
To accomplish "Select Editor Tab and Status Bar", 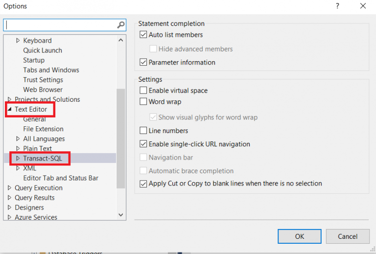I will tap(61, 178).
